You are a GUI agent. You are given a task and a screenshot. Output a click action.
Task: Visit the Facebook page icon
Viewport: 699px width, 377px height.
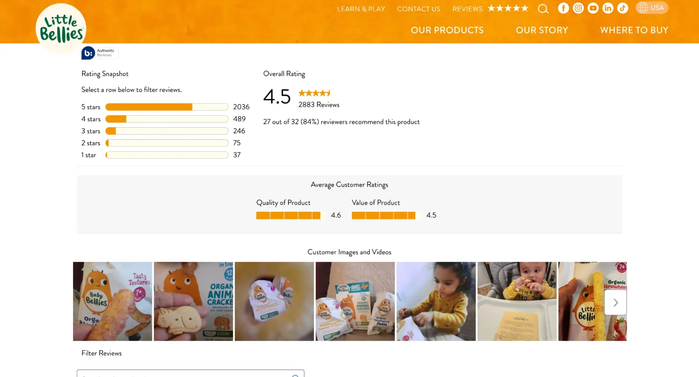coord(563,8)
